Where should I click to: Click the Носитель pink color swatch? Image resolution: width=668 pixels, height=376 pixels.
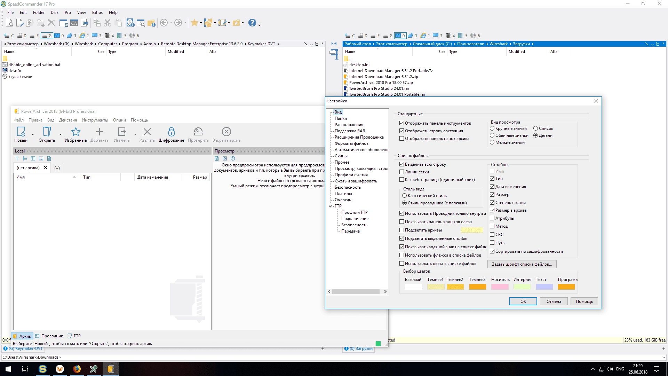pyautogui.click(x=500, y=287)
